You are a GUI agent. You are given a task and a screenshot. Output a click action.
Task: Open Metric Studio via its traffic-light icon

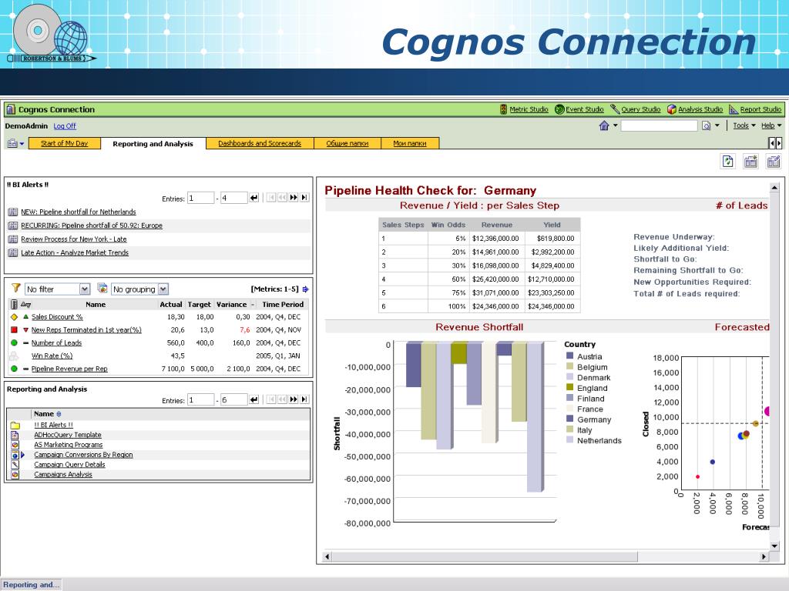503,109
